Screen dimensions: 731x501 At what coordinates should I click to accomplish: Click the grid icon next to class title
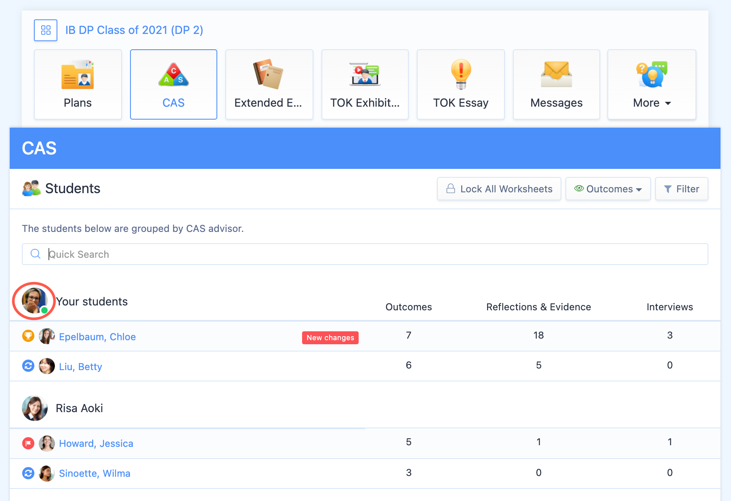(x=46, y=30)
